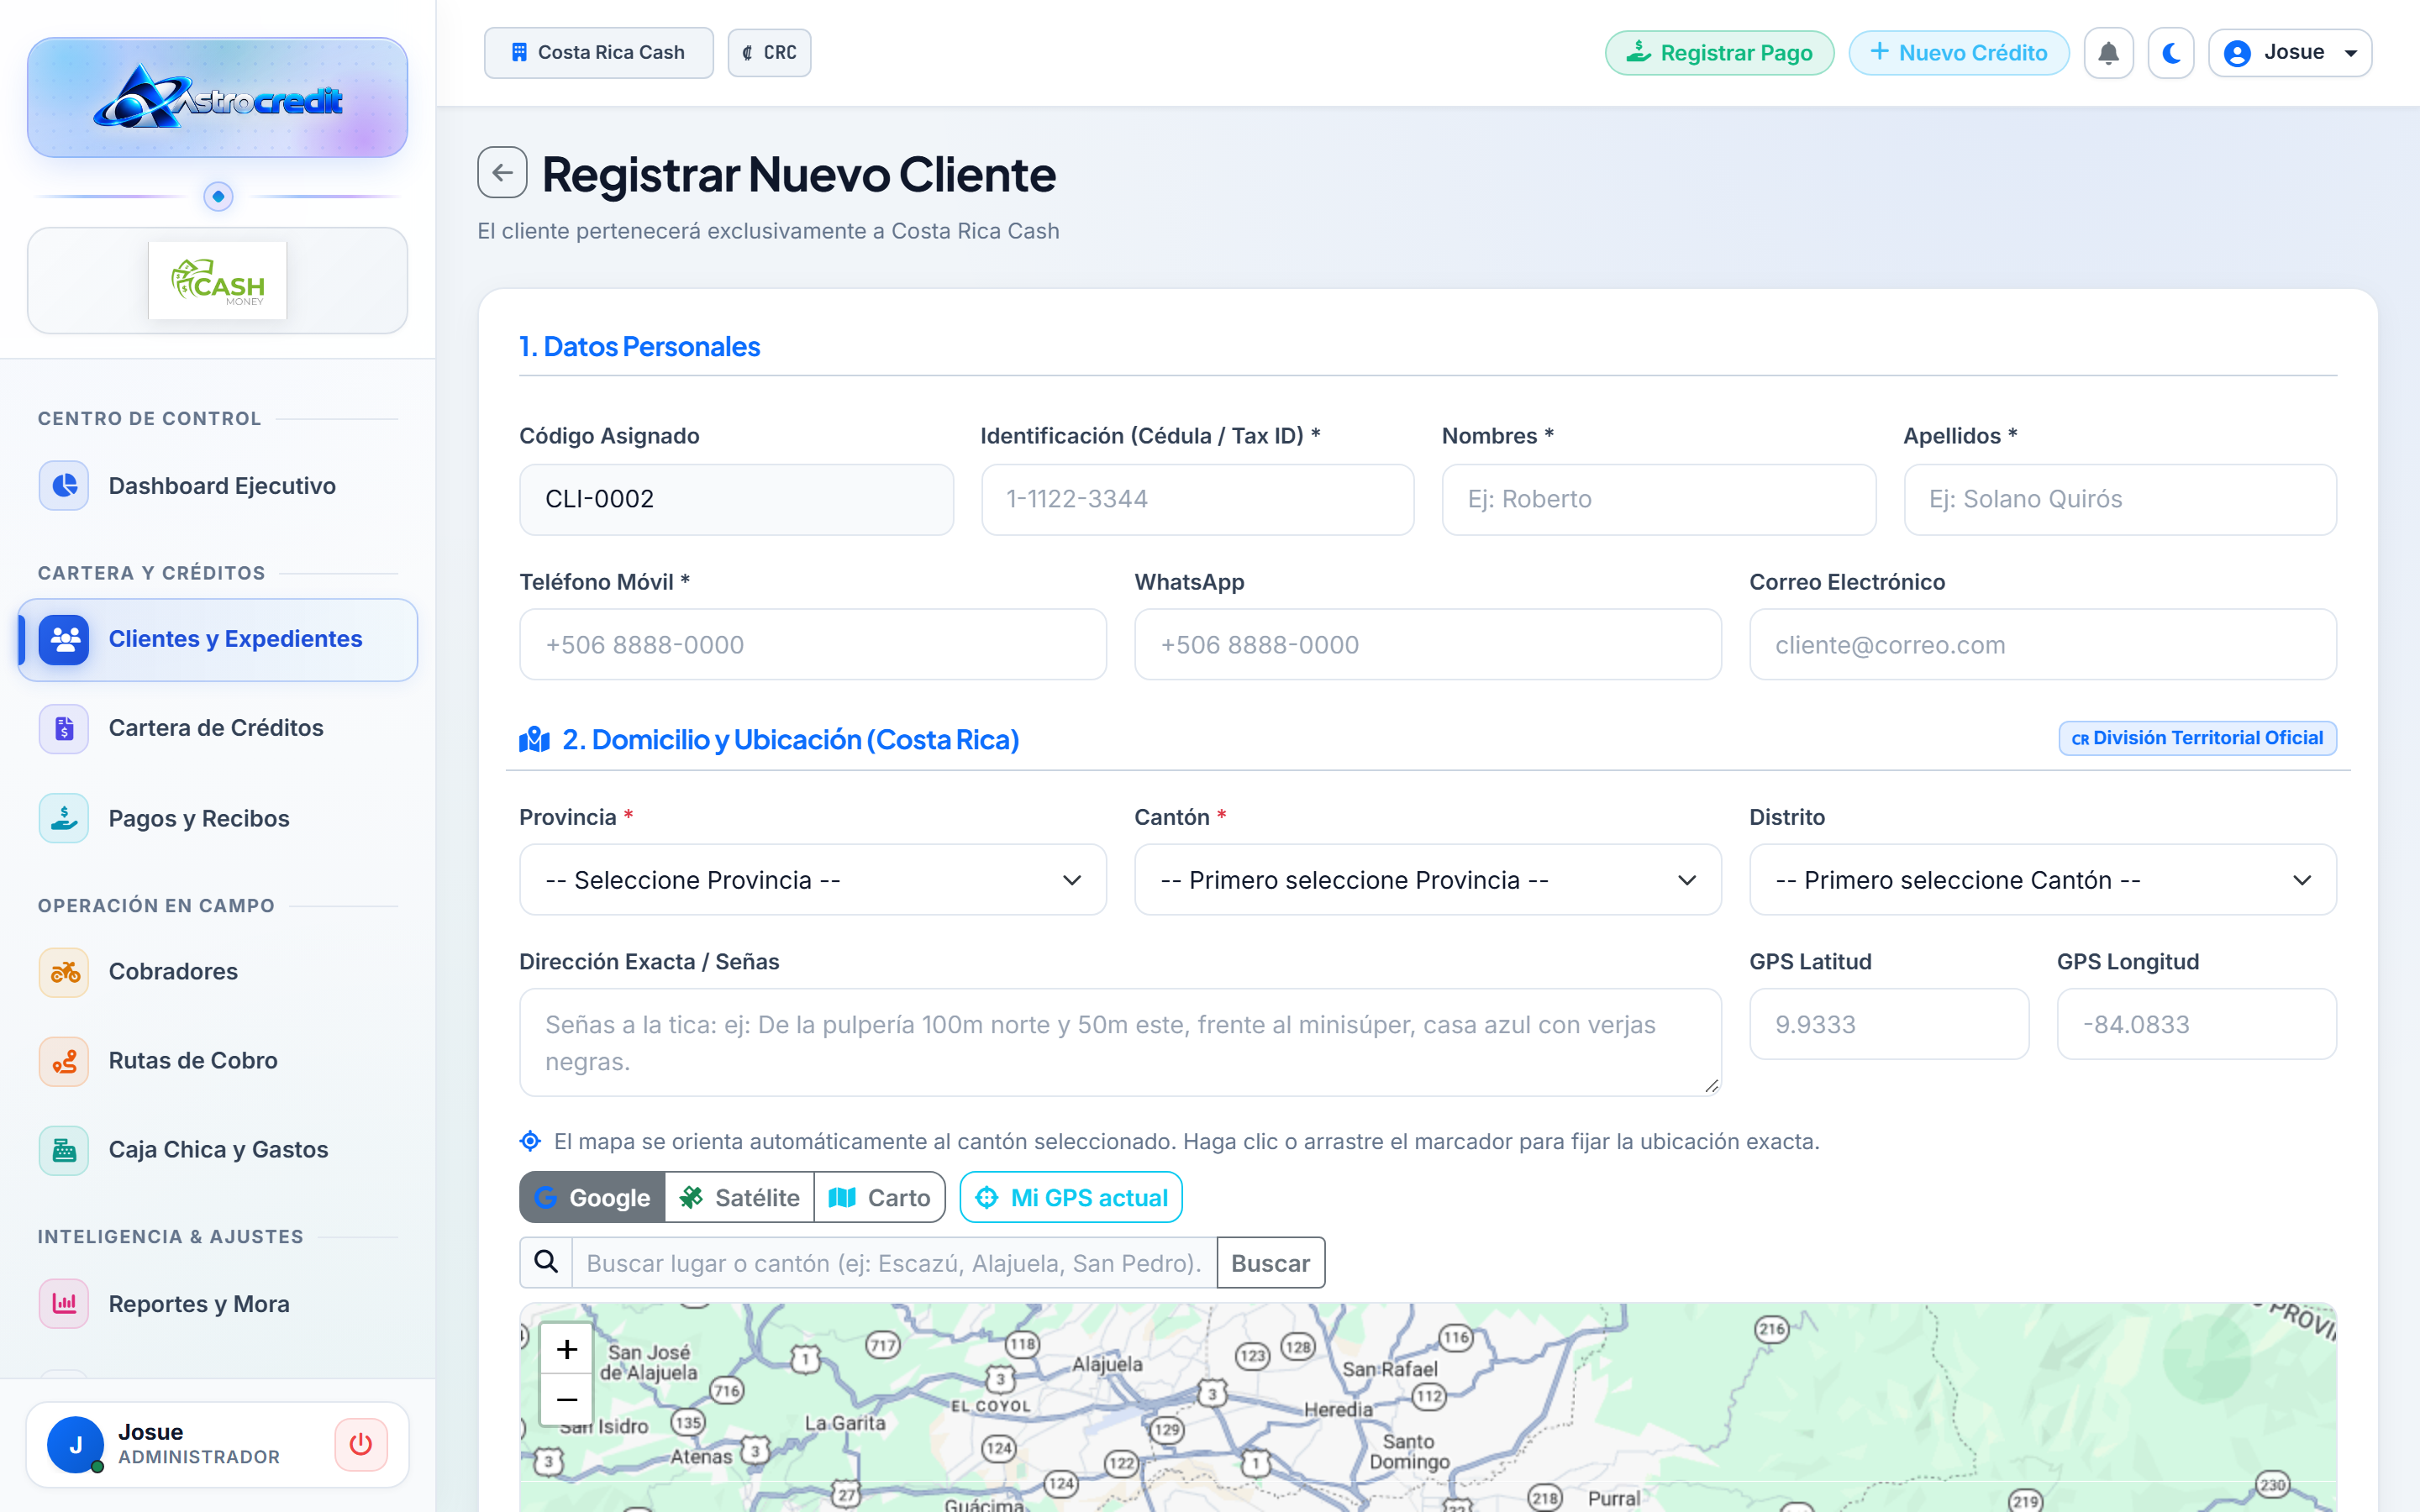
Task: Focus the GPS Latitud field
Action: tap(1889, 1024)
